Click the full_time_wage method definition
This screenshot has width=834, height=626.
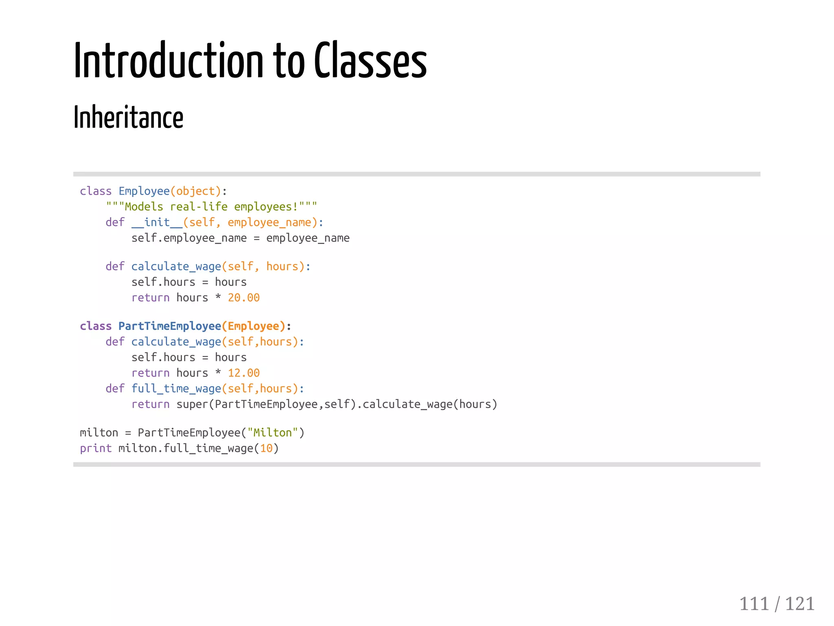tap(204, 389)
